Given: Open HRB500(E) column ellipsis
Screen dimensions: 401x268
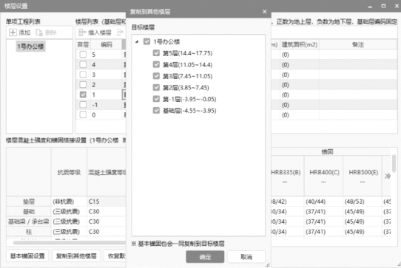Looking at the screenshot, I should coord(363,182).
